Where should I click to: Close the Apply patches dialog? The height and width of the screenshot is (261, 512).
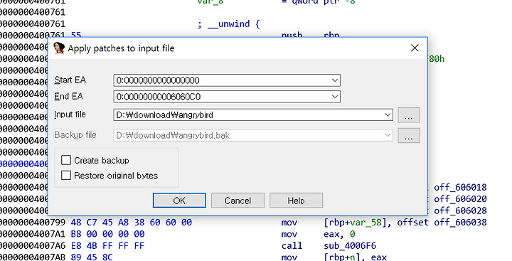(415, 48)
